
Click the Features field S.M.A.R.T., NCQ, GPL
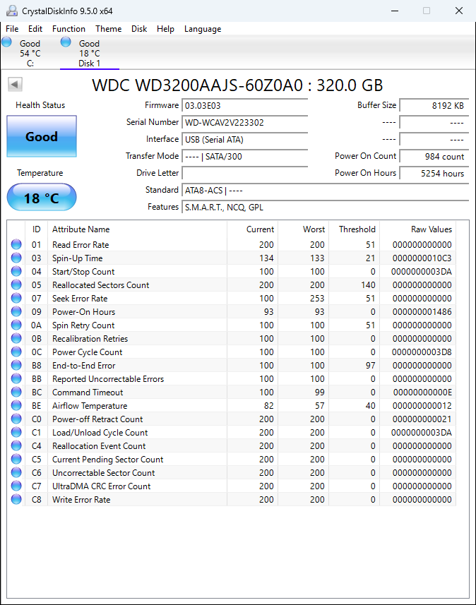coord(326,208)
